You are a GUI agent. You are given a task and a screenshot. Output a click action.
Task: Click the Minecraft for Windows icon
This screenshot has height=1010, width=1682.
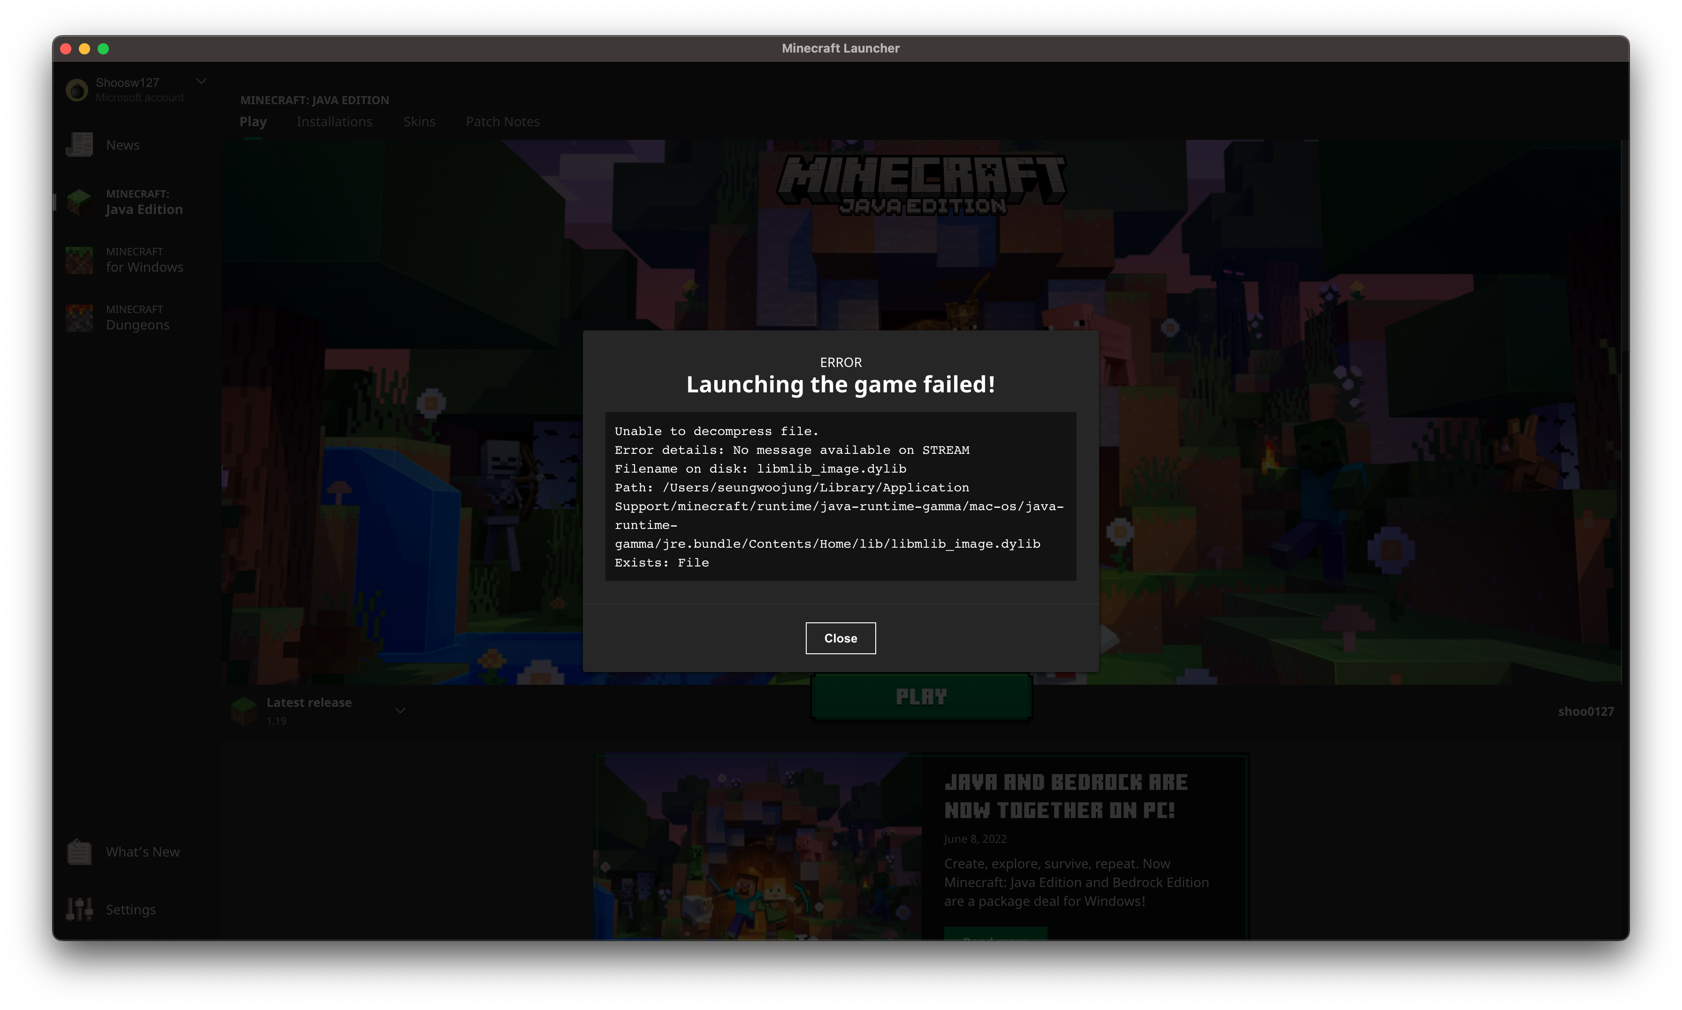[x=80, y=260]
